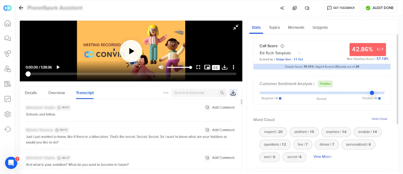The image size is (403, 174).
Task: Toggle closed captions CC
Action: click(x=216, y=67)
